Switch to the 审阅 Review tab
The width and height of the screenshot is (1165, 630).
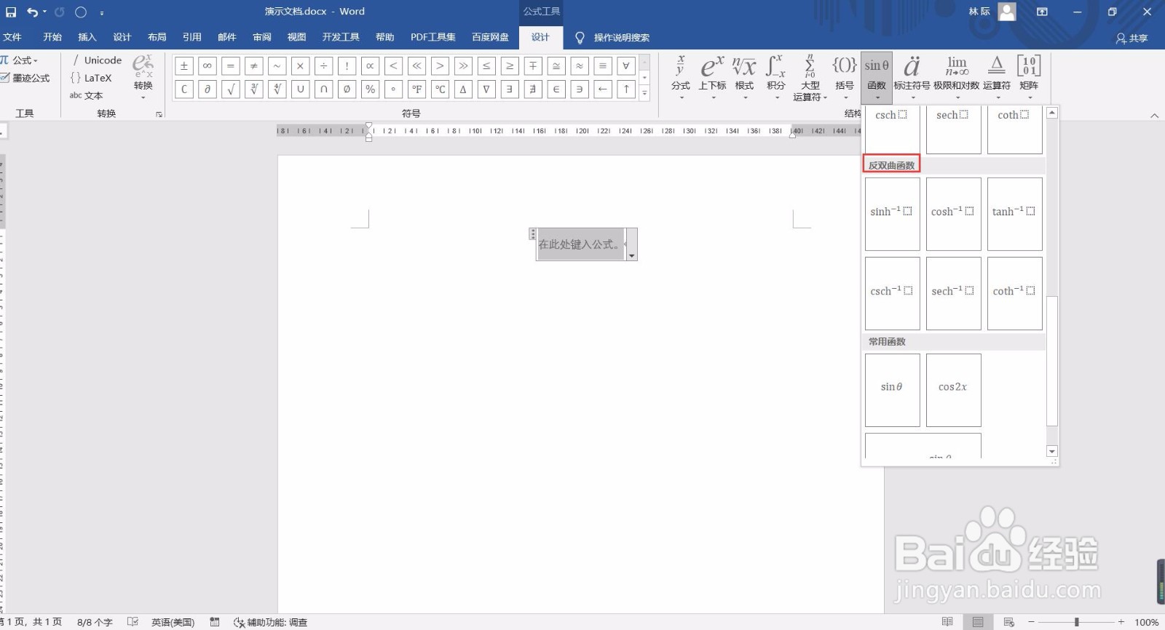(262, 37)
